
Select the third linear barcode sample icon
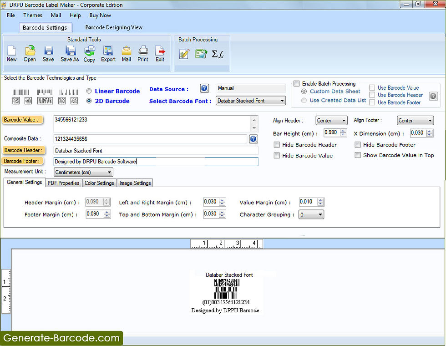(x=69, y=92)
